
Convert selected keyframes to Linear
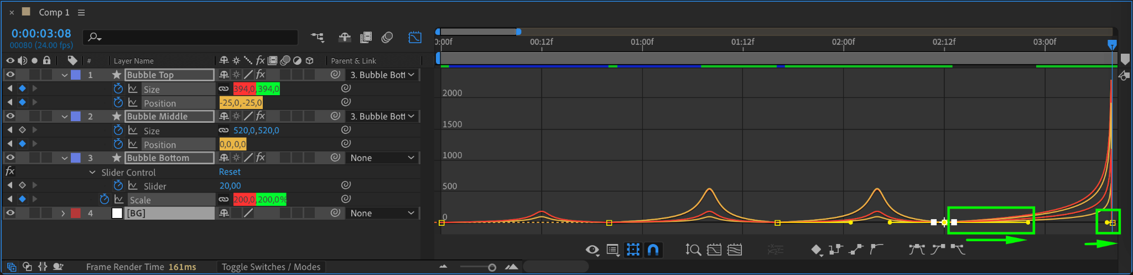point(856,250)
